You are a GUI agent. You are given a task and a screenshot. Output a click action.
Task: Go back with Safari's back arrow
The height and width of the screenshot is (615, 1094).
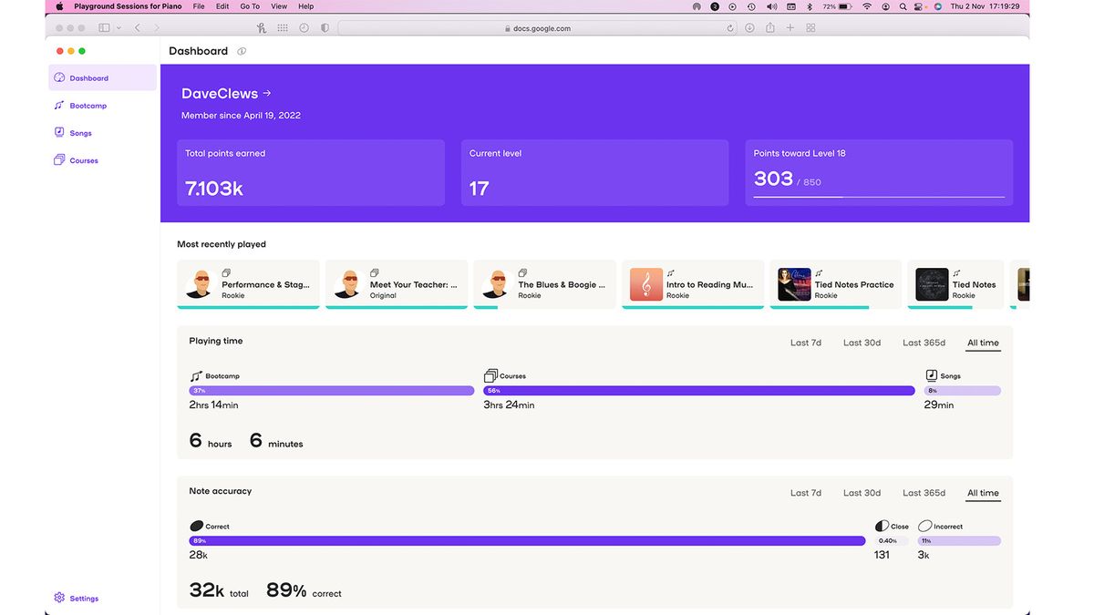pyautogui.click(x=138, y=28)
